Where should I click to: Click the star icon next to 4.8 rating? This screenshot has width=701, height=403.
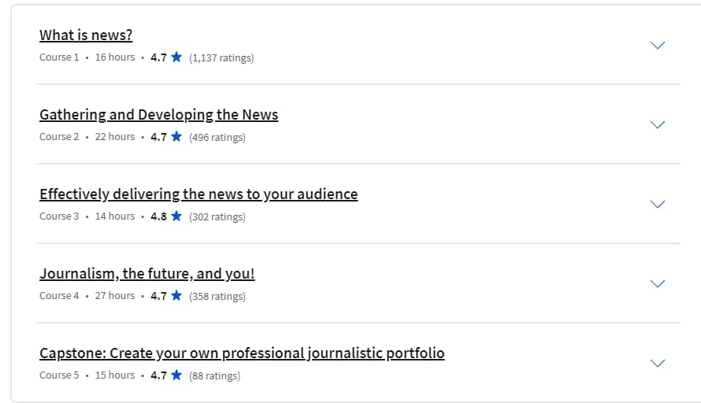click(176, 216)
